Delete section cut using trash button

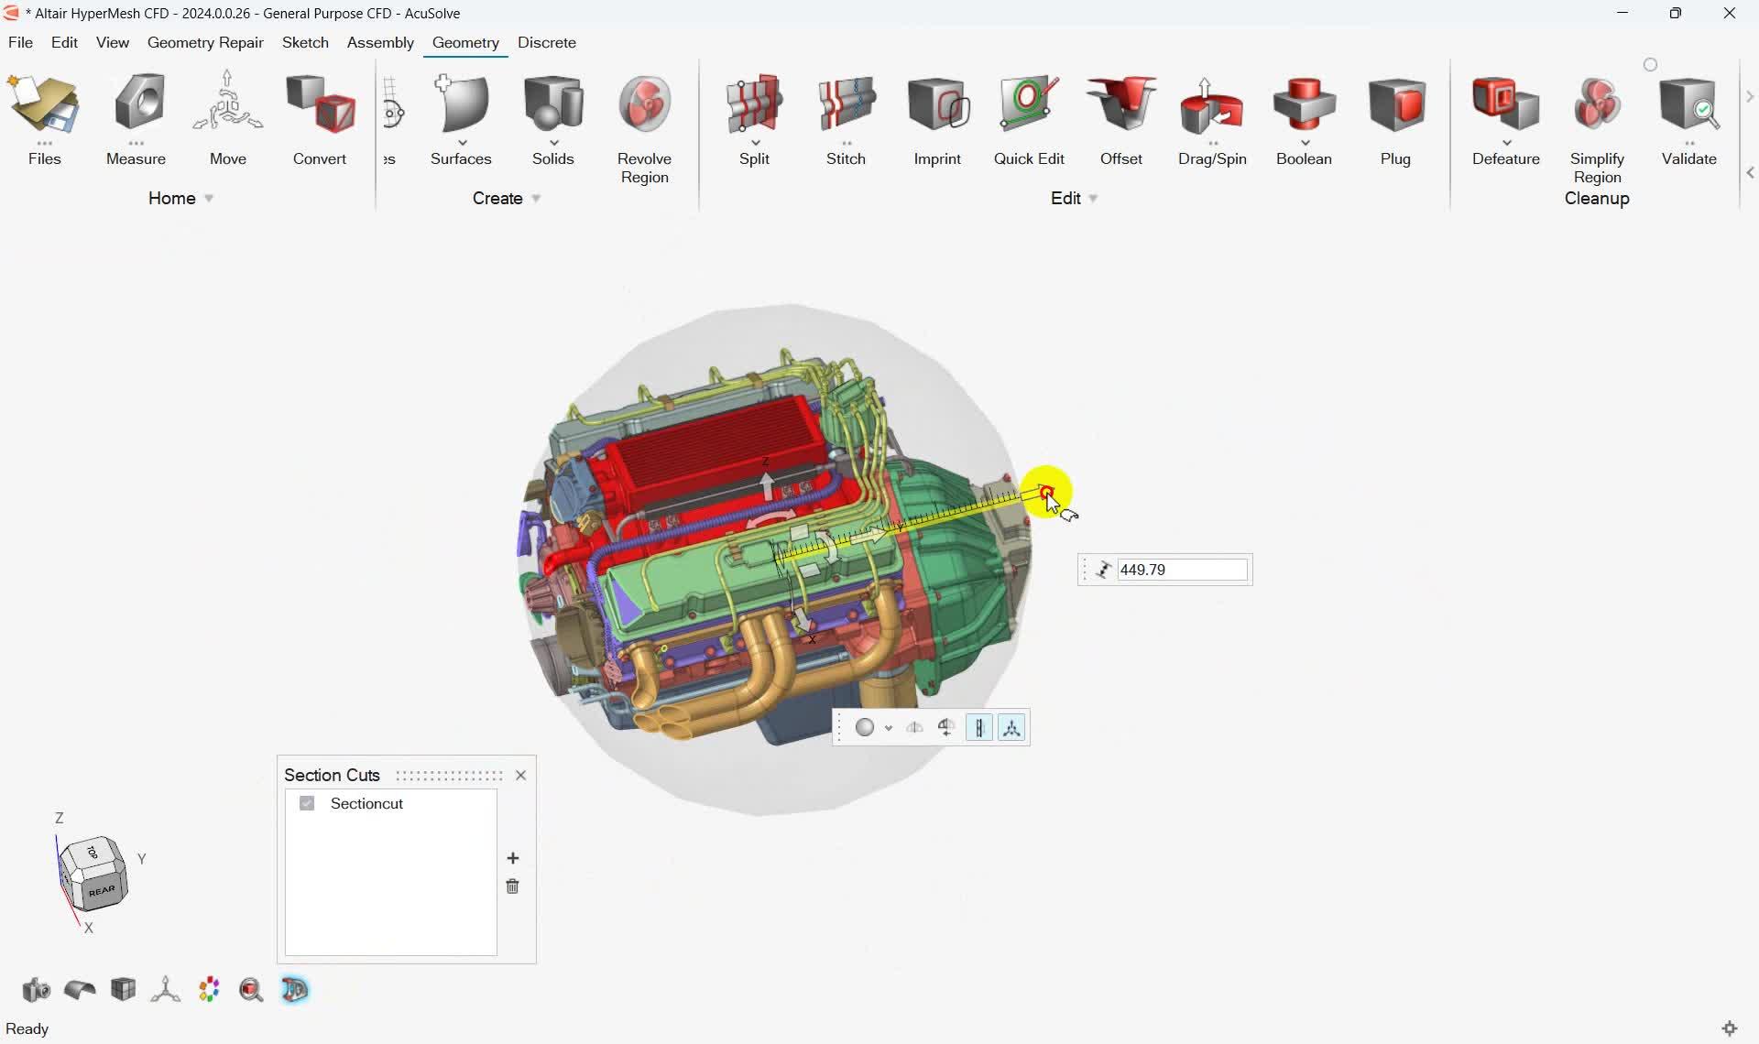(x=513, y=886)
